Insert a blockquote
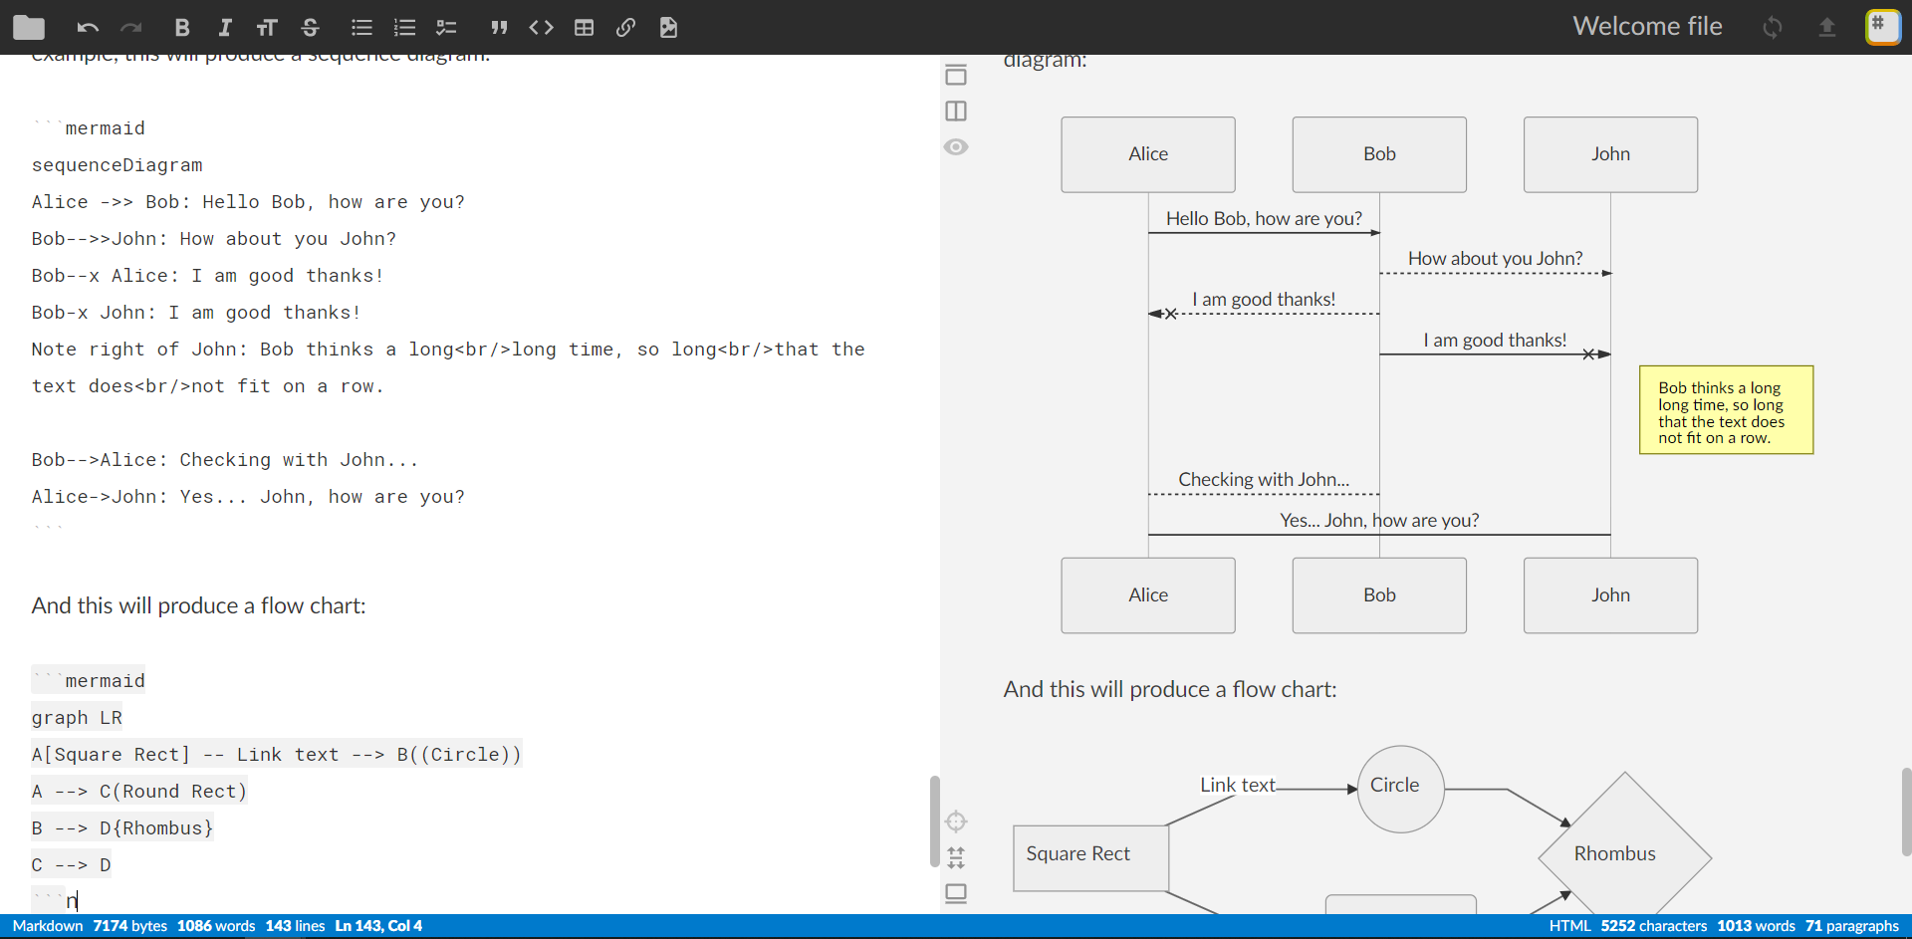 click(499, 27)
